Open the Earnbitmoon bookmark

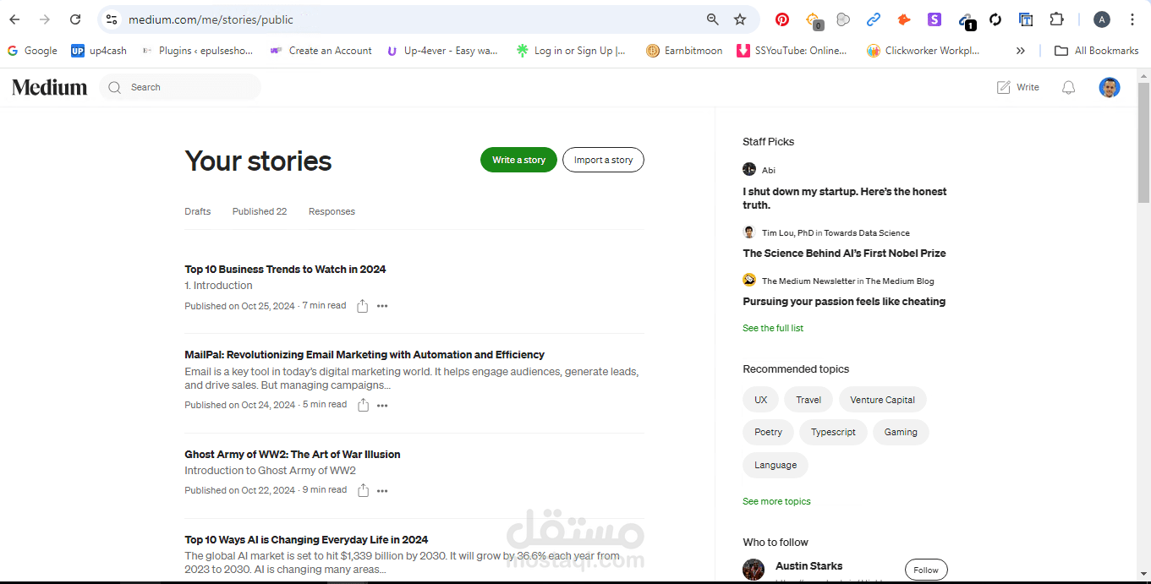click(684, 51)
